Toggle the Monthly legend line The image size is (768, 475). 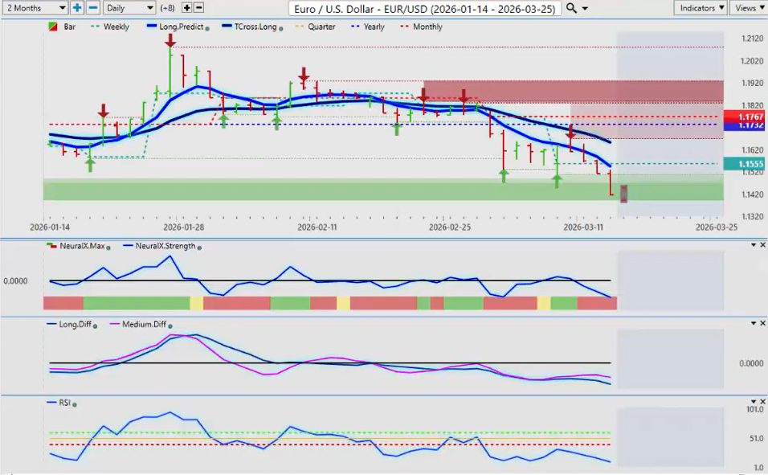pyautogui.click(x=421, y=27)
